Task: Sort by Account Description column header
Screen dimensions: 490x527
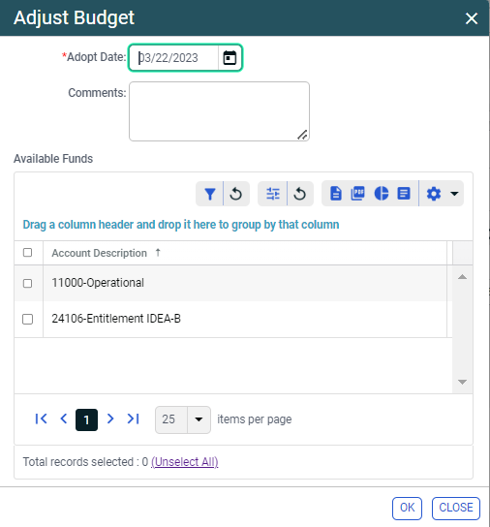Action: [x=99, y=253]
